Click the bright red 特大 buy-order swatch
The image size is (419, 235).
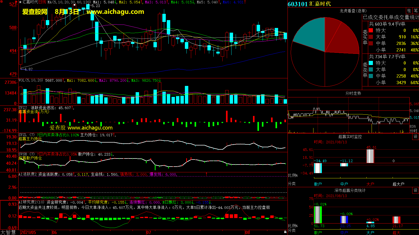371,30
